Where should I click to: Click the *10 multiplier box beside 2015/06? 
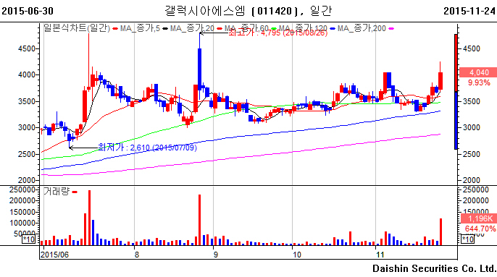click(28, 239)
